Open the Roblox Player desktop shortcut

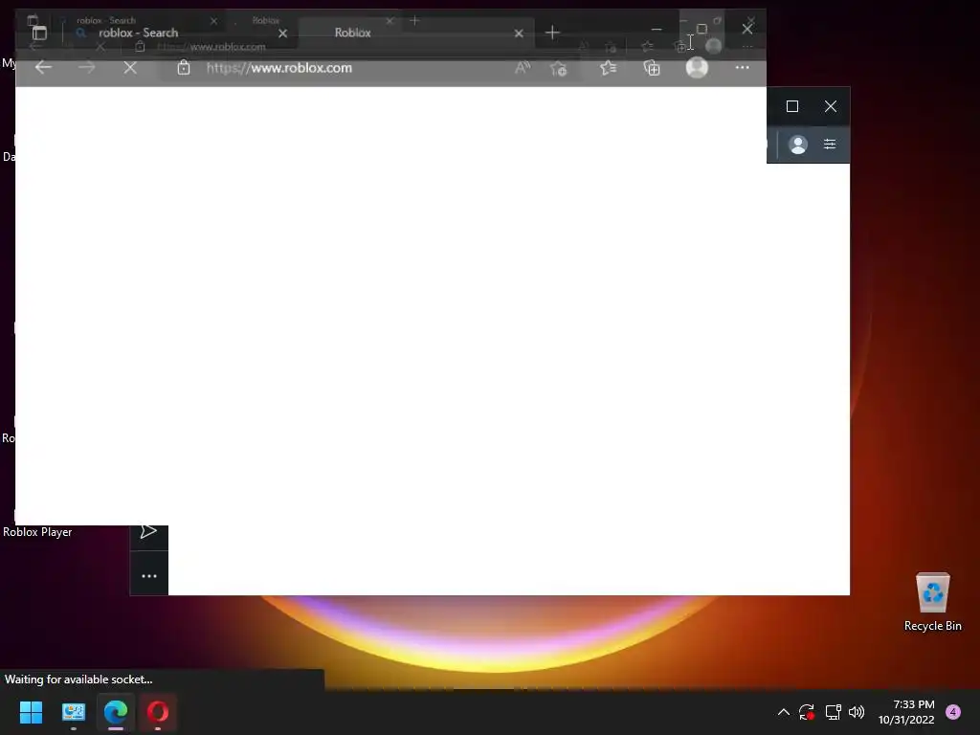click(37, 532)
